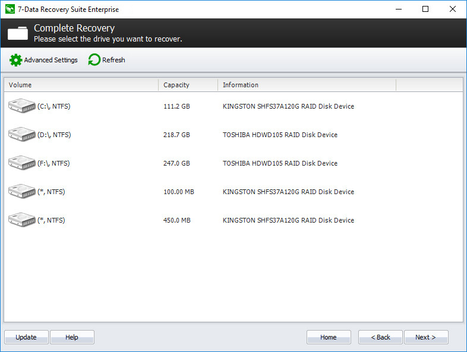This screenshot has height=352, width=467.
Task: Click the (D:\, NTFS) volume label
Action: click(54, 135)
